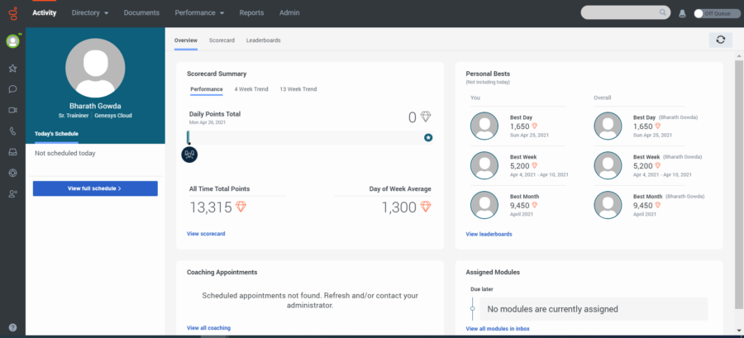
Task: Click the Not scheduled today text
Action: pyautogui.click(x=65, y=153)
